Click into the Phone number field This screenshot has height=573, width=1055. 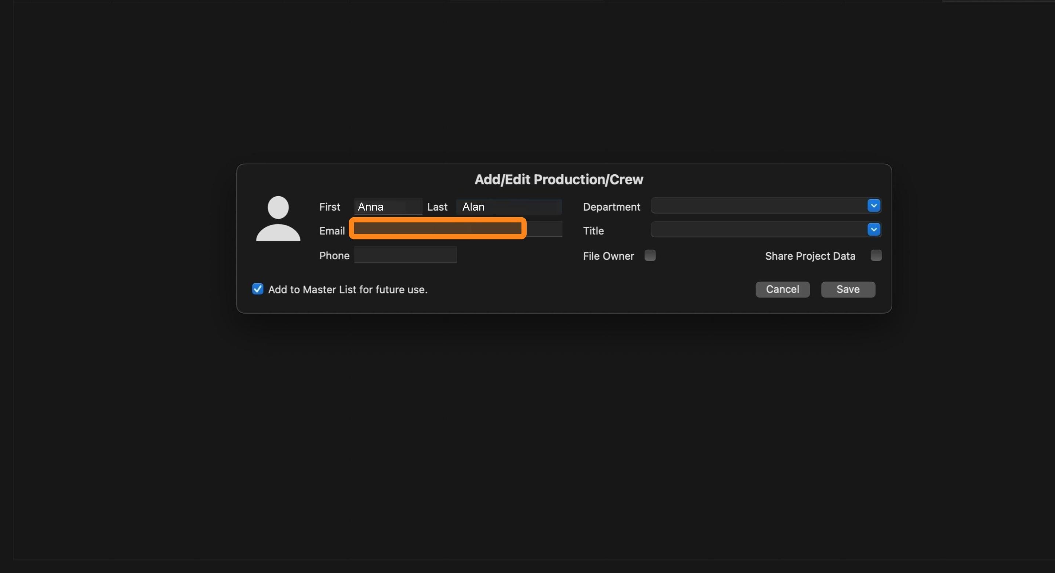(405, 255)
